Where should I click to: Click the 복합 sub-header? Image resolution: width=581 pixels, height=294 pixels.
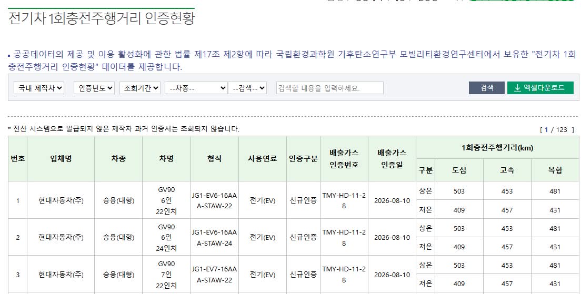click(x=555, y=170)
